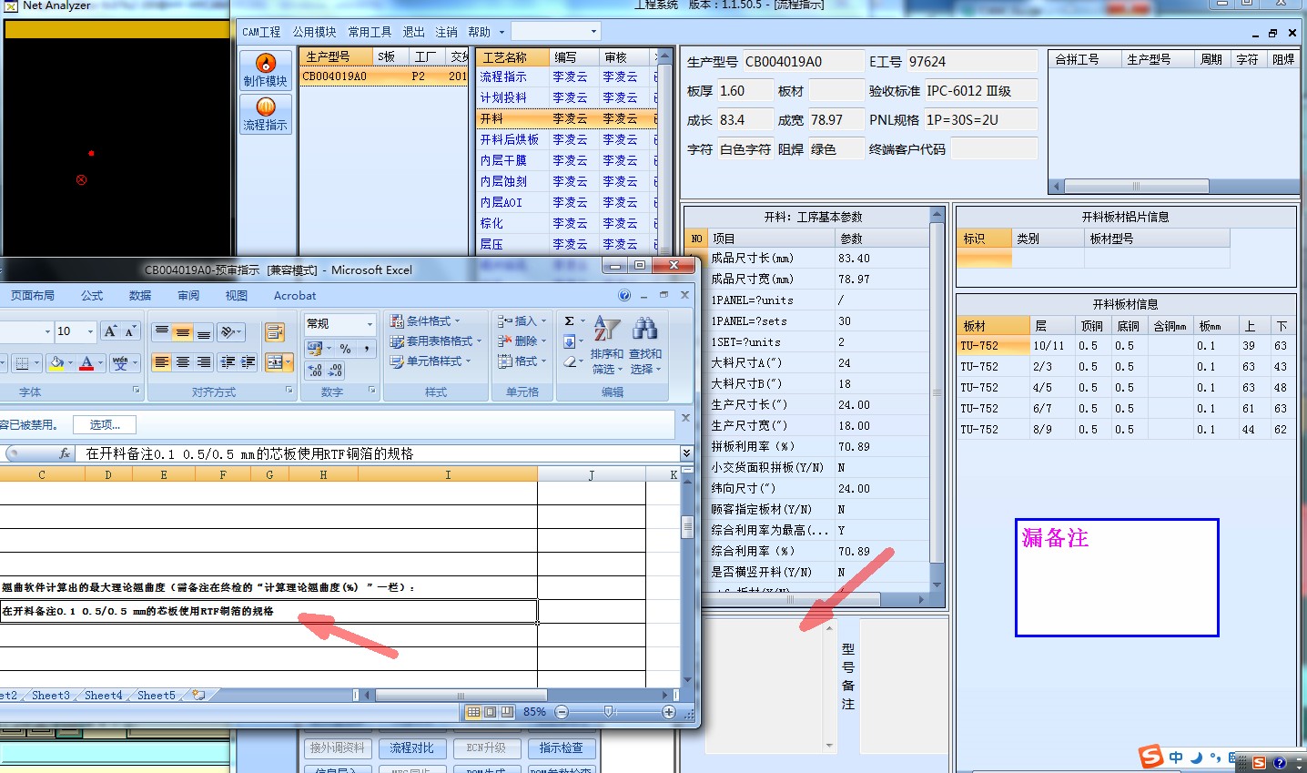This screenshot has width=1307, height=773.
Task: Align cell text right in Excel
Action: coord(203,361)
